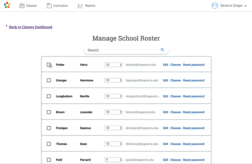This screenshot has width=252, height=164.
Task: Click the back arrow before Classes Dashboard
Action: (7, 26)
